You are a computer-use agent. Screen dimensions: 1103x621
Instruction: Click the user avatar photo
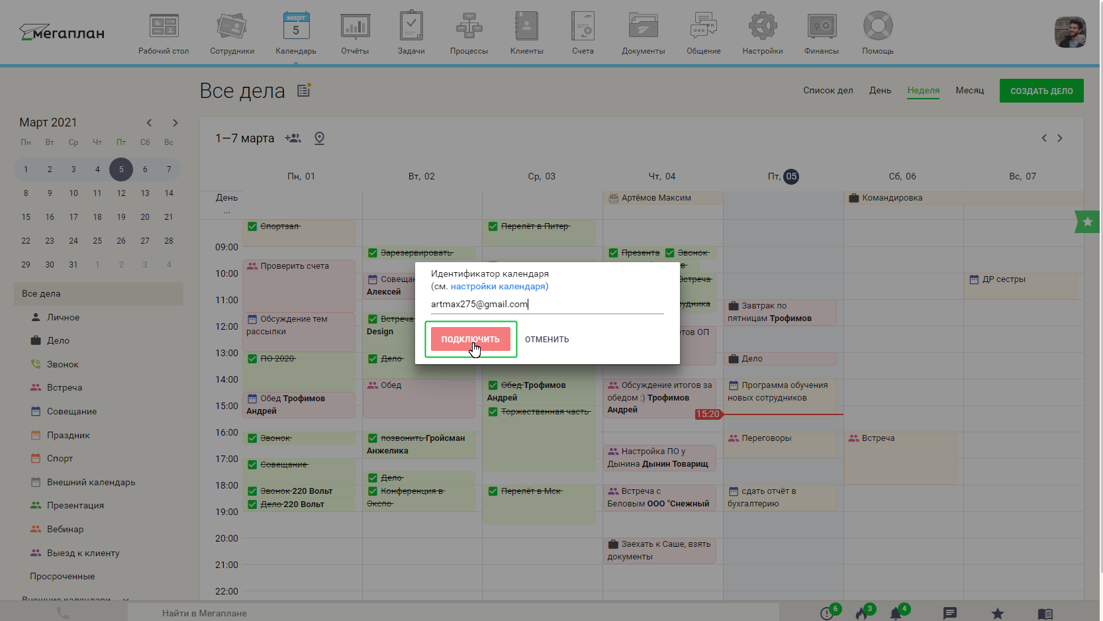point(1070,32)
